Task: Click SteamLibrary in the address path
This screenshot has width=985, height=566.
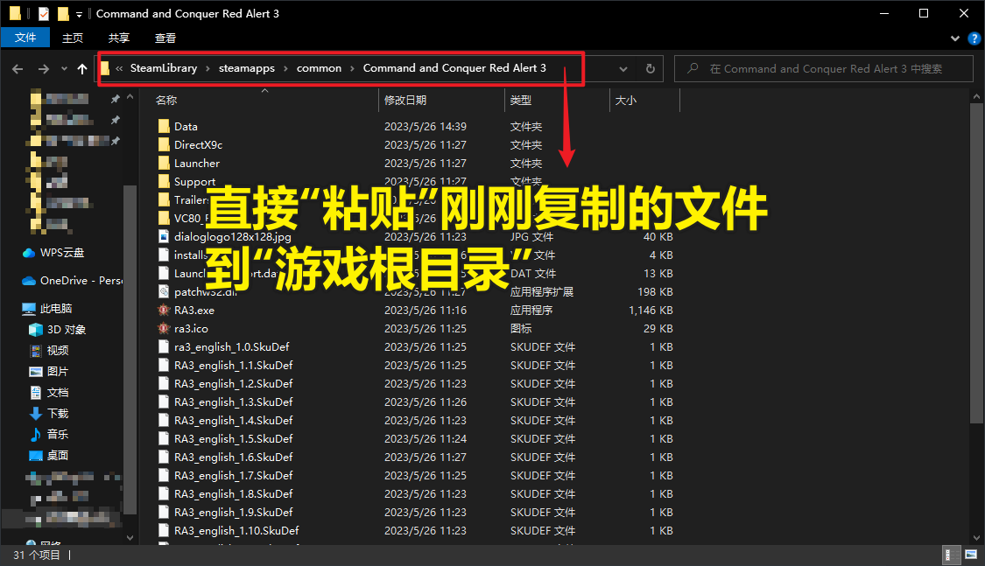Action: (164, 67)
